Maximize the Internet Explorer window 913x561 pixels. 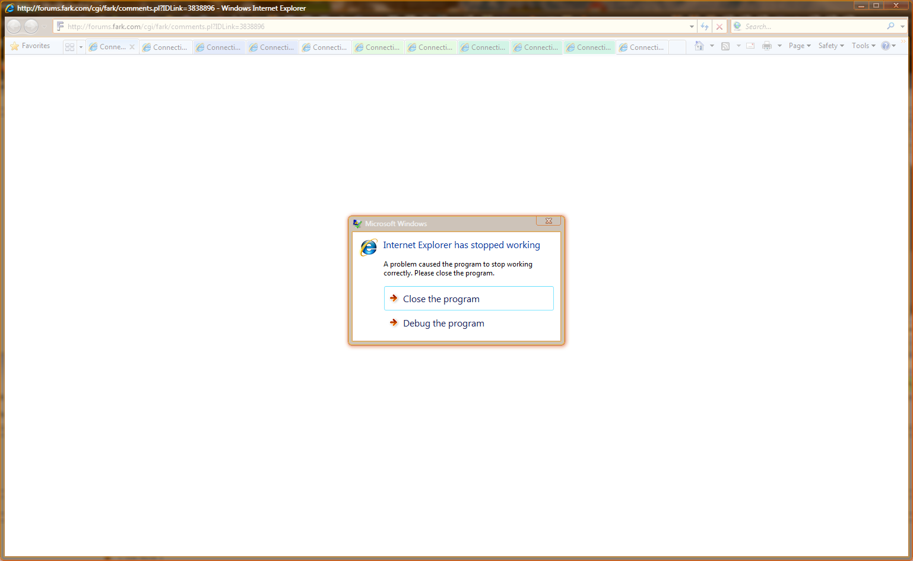click(x=876, y=5)
